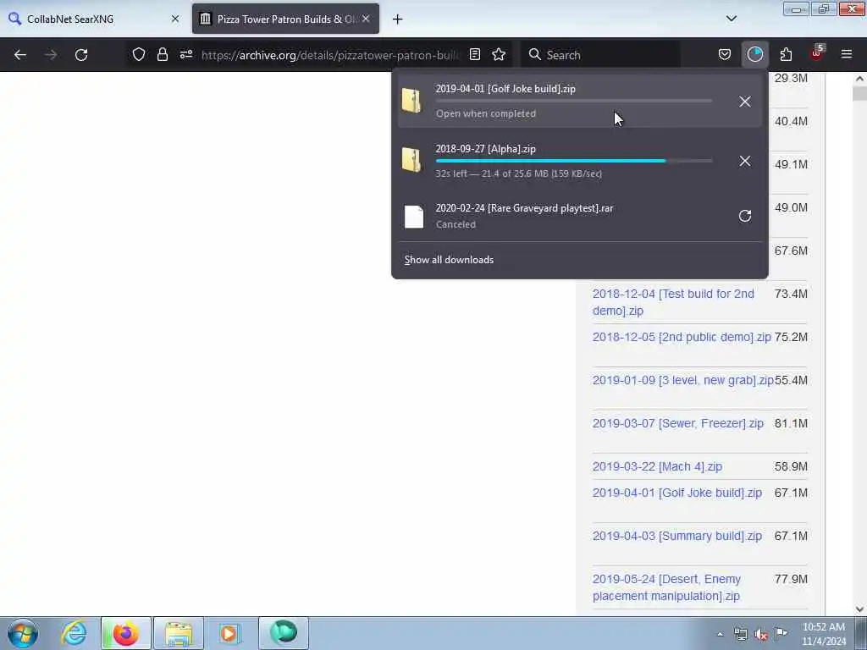Download 2019-04-03 Summary build.zip

(x=677, y=536)
